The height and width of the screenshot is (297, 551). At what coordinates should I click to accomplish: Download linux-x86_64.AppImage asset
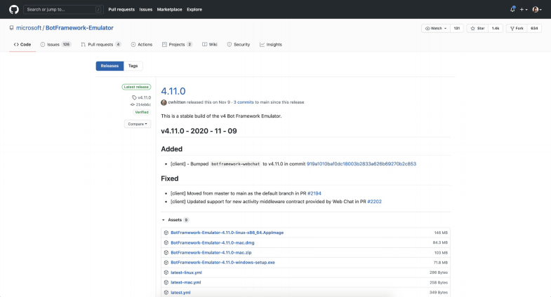227,233
